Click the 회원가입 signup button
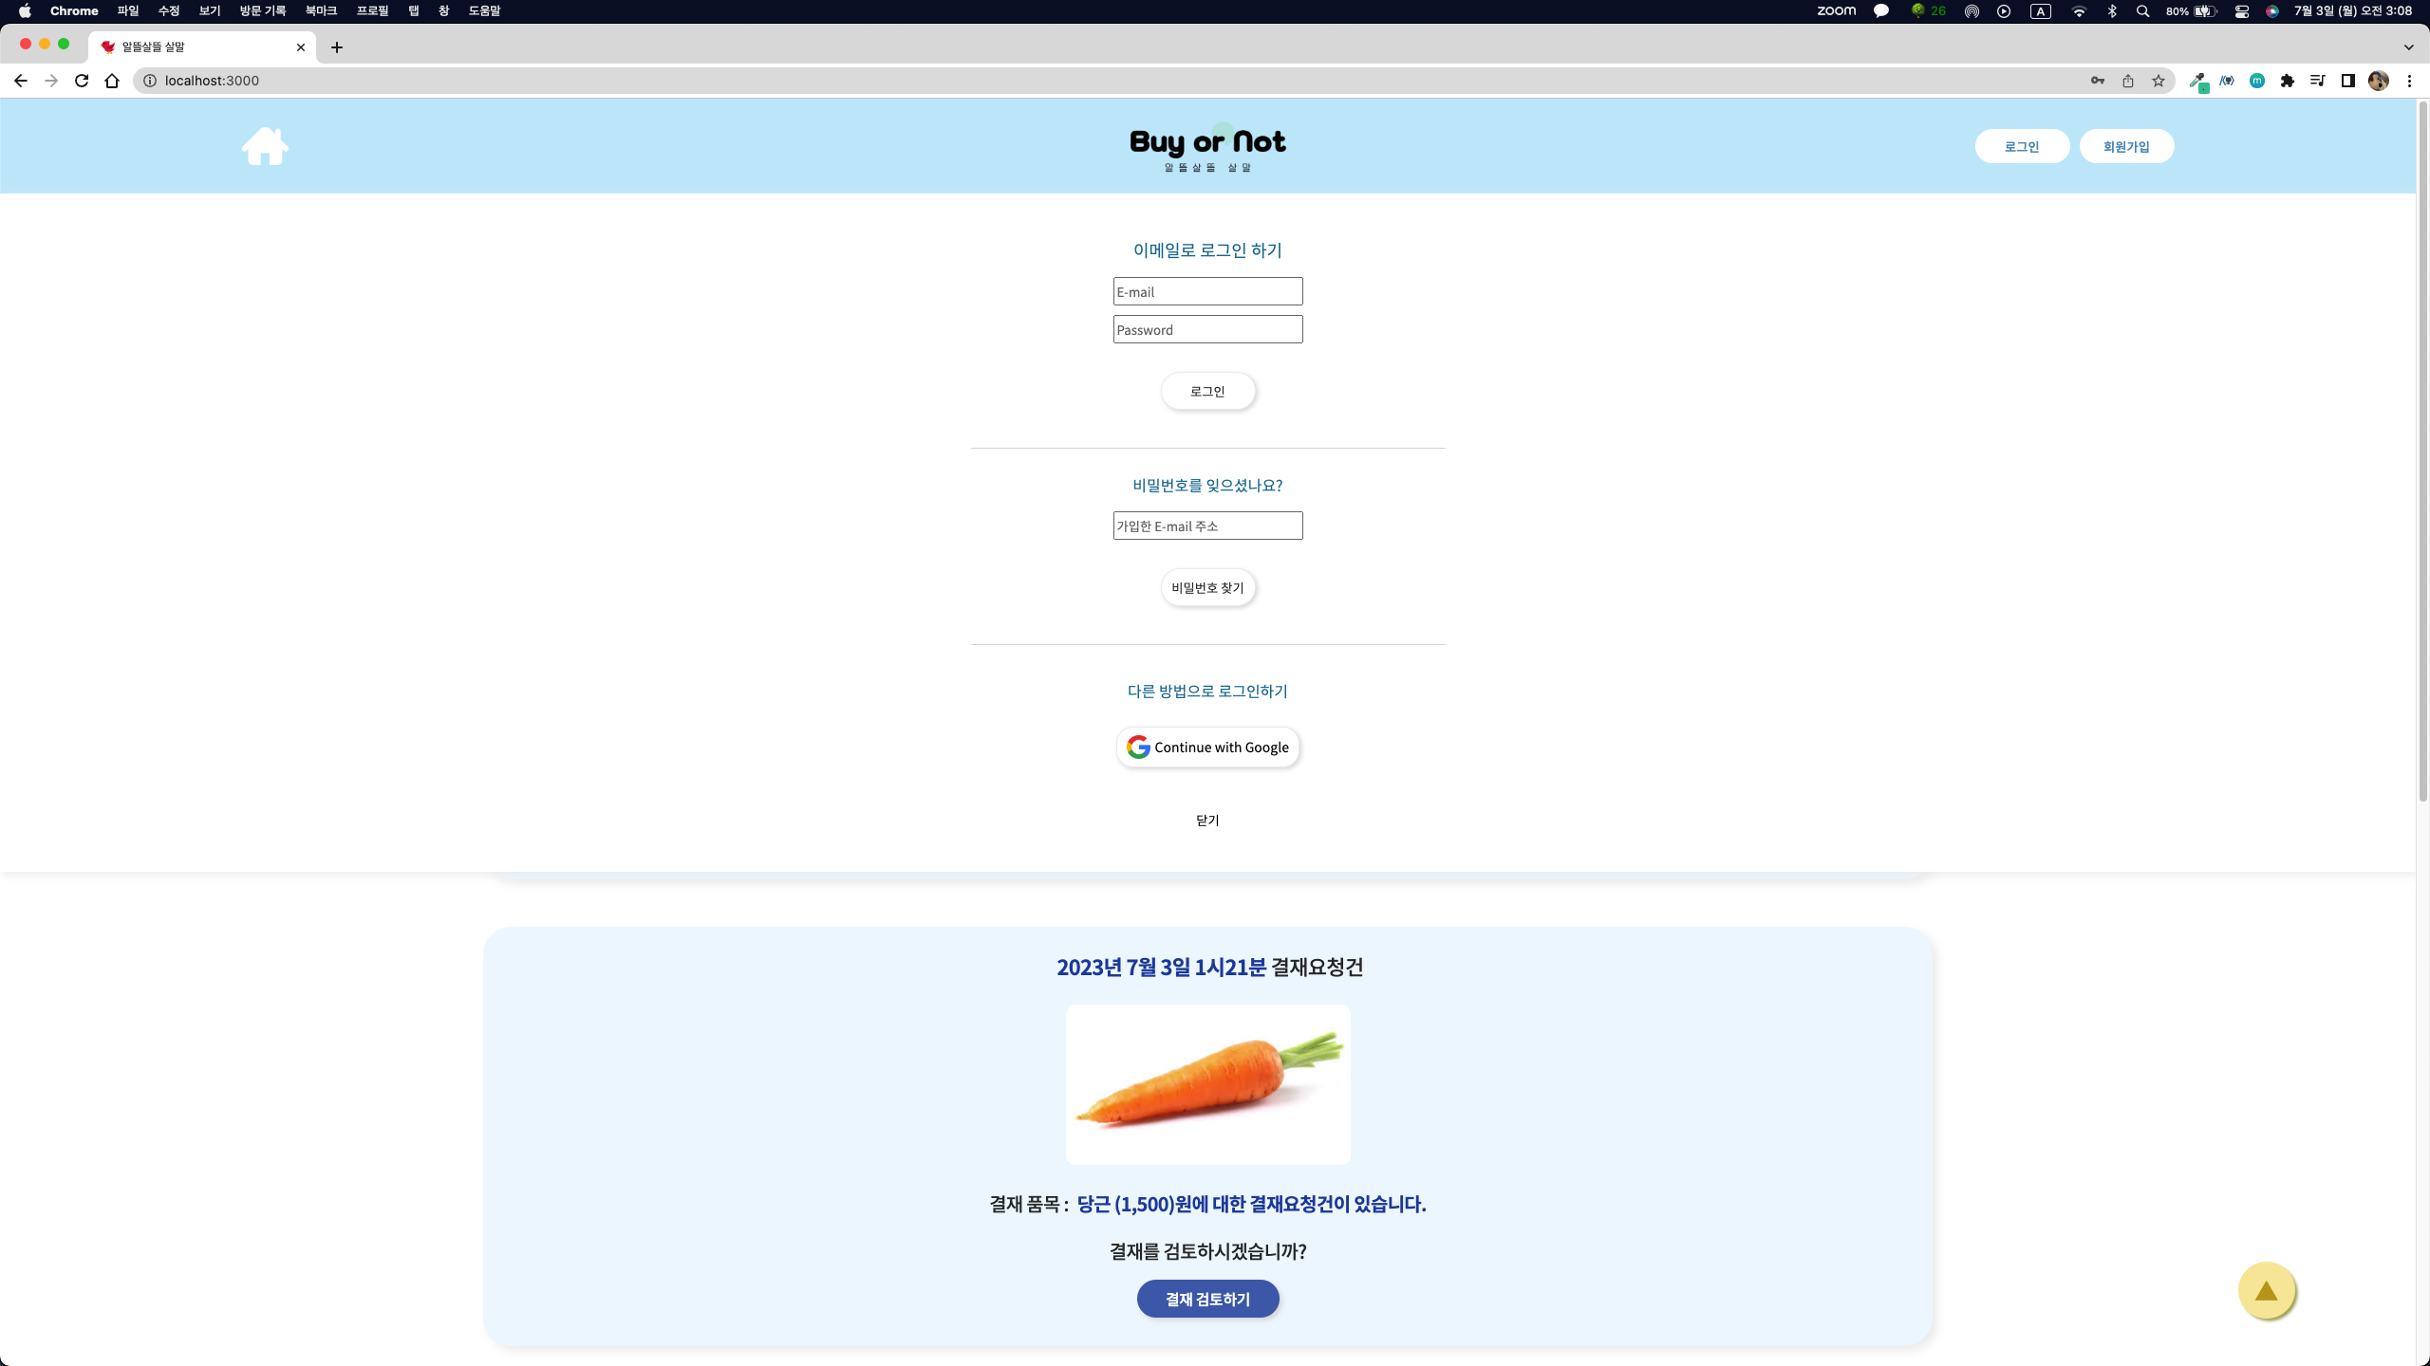 point(2126,145)
